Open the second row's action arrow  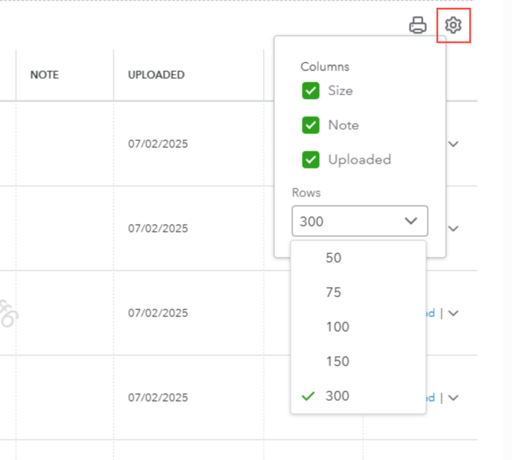point(454,228)
